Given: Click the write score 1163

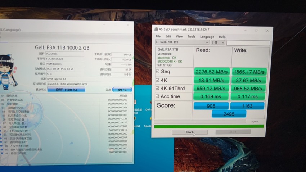Looking at the screenshot, I should 247,106.
